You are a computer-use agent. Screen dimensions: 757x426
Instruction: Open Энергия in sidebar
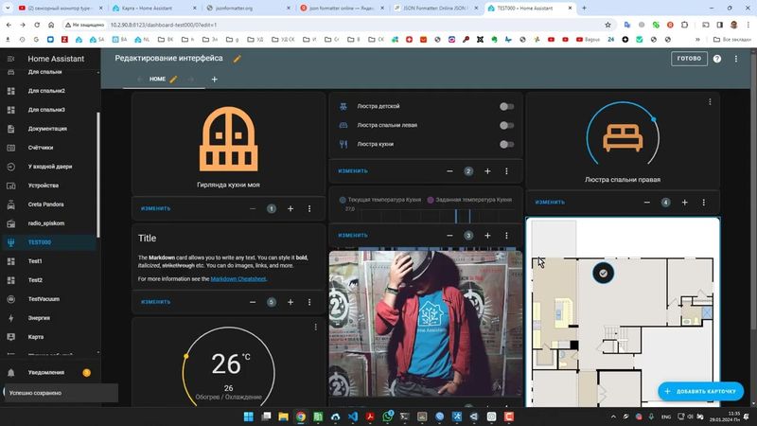pyautogui.click(x=39, y=318)
